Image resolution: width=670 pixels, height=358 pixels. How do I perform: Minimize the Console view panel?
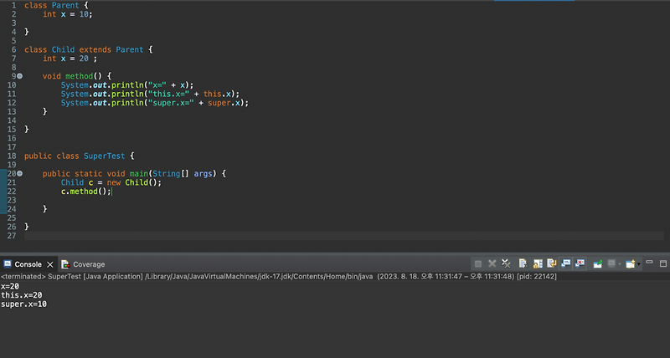(x=650, y=262)
